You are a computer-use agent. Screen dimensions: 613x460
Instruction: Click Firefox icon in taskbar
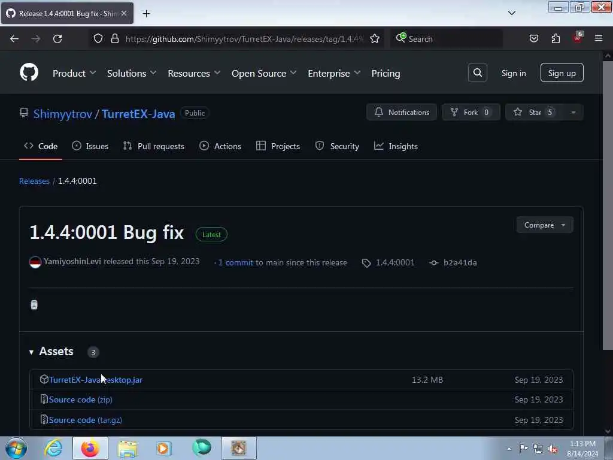(x=90, y=448)
